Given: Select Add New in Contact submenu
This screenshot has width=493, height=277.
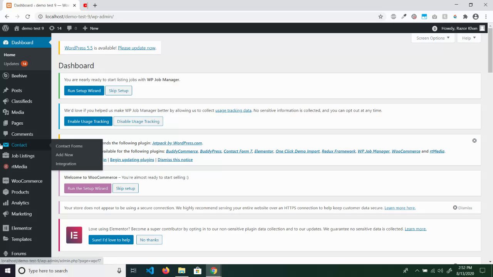Looking at the screenshot, I should click(x=64, y=155).
